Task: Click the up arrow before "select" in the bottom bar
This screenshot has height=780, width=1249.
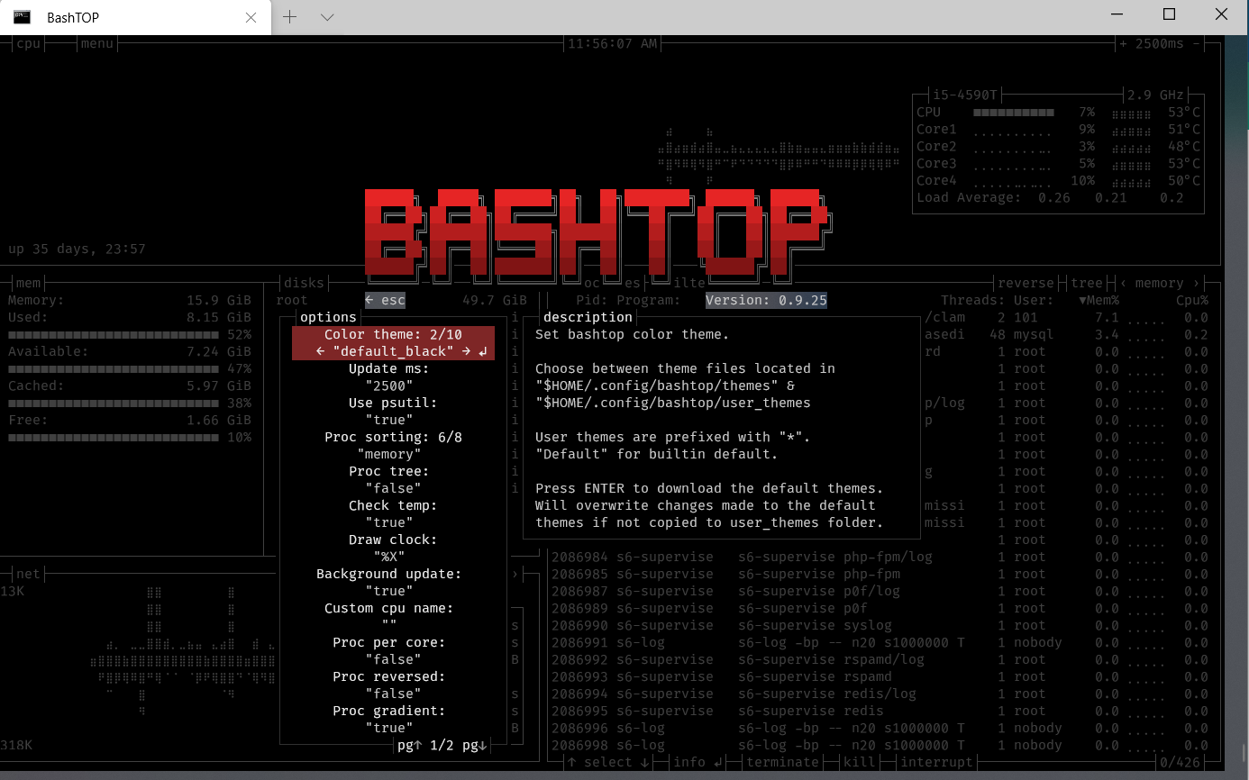Action: (572, 762)
